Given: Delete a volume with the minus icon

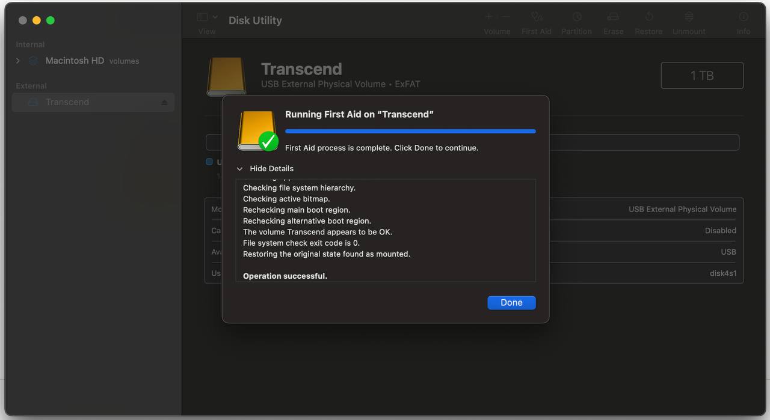Looking at the screenshot, I should point(507,17).
